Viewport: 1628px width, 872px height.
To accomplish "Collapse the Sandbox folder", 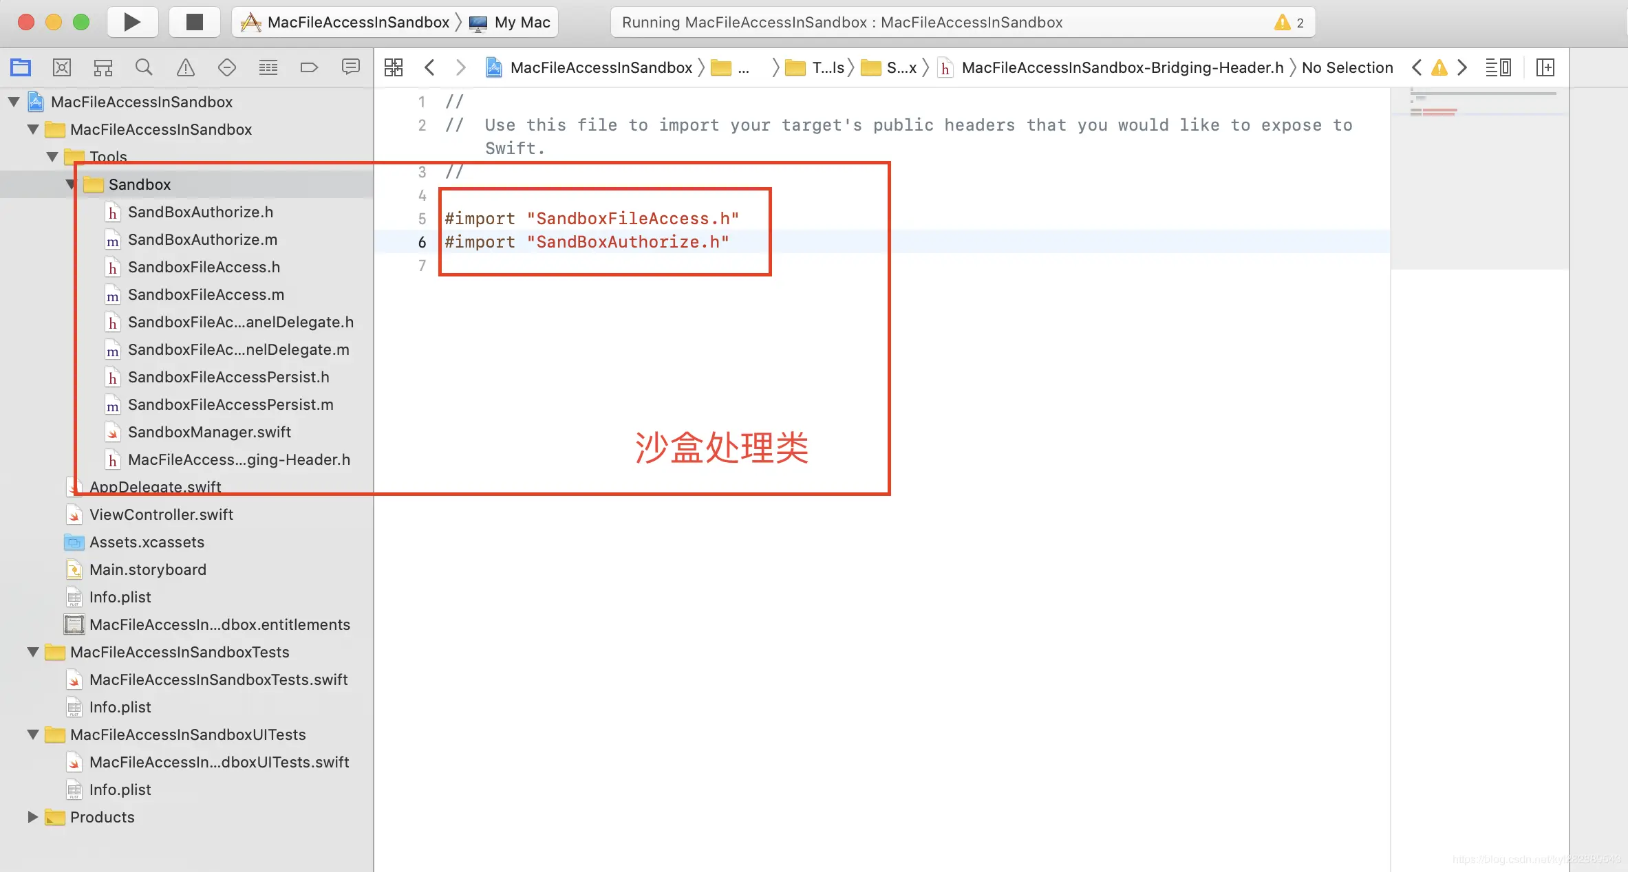I will coord(71,184).
